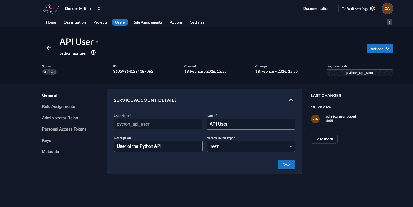413x207 pixels.
Task: Click the ZA avatar in Last Changes
Action: (x=315, y=119)
